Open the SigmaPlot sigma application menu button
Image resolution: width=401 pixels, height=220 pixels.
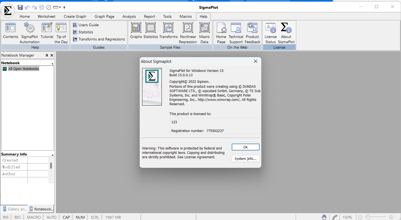(8, 11)
